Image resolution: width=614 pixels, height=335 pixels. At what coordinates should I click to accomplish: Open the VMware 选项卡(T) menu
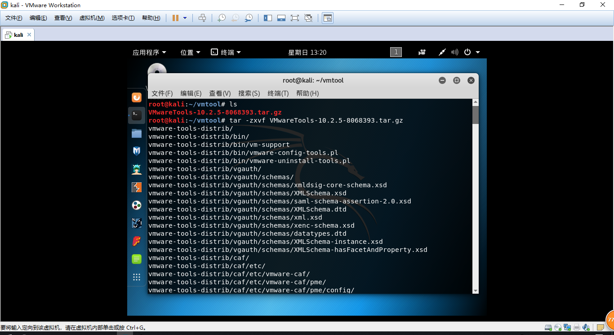pyautogui.click(x=123, y=18)
